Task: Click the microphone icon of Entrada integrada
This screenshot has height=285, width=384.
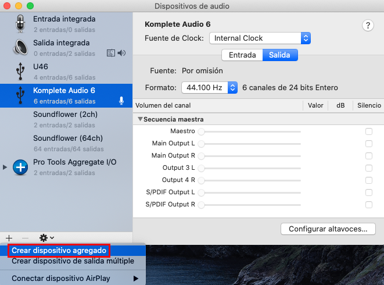Action: tap(20, 24)
